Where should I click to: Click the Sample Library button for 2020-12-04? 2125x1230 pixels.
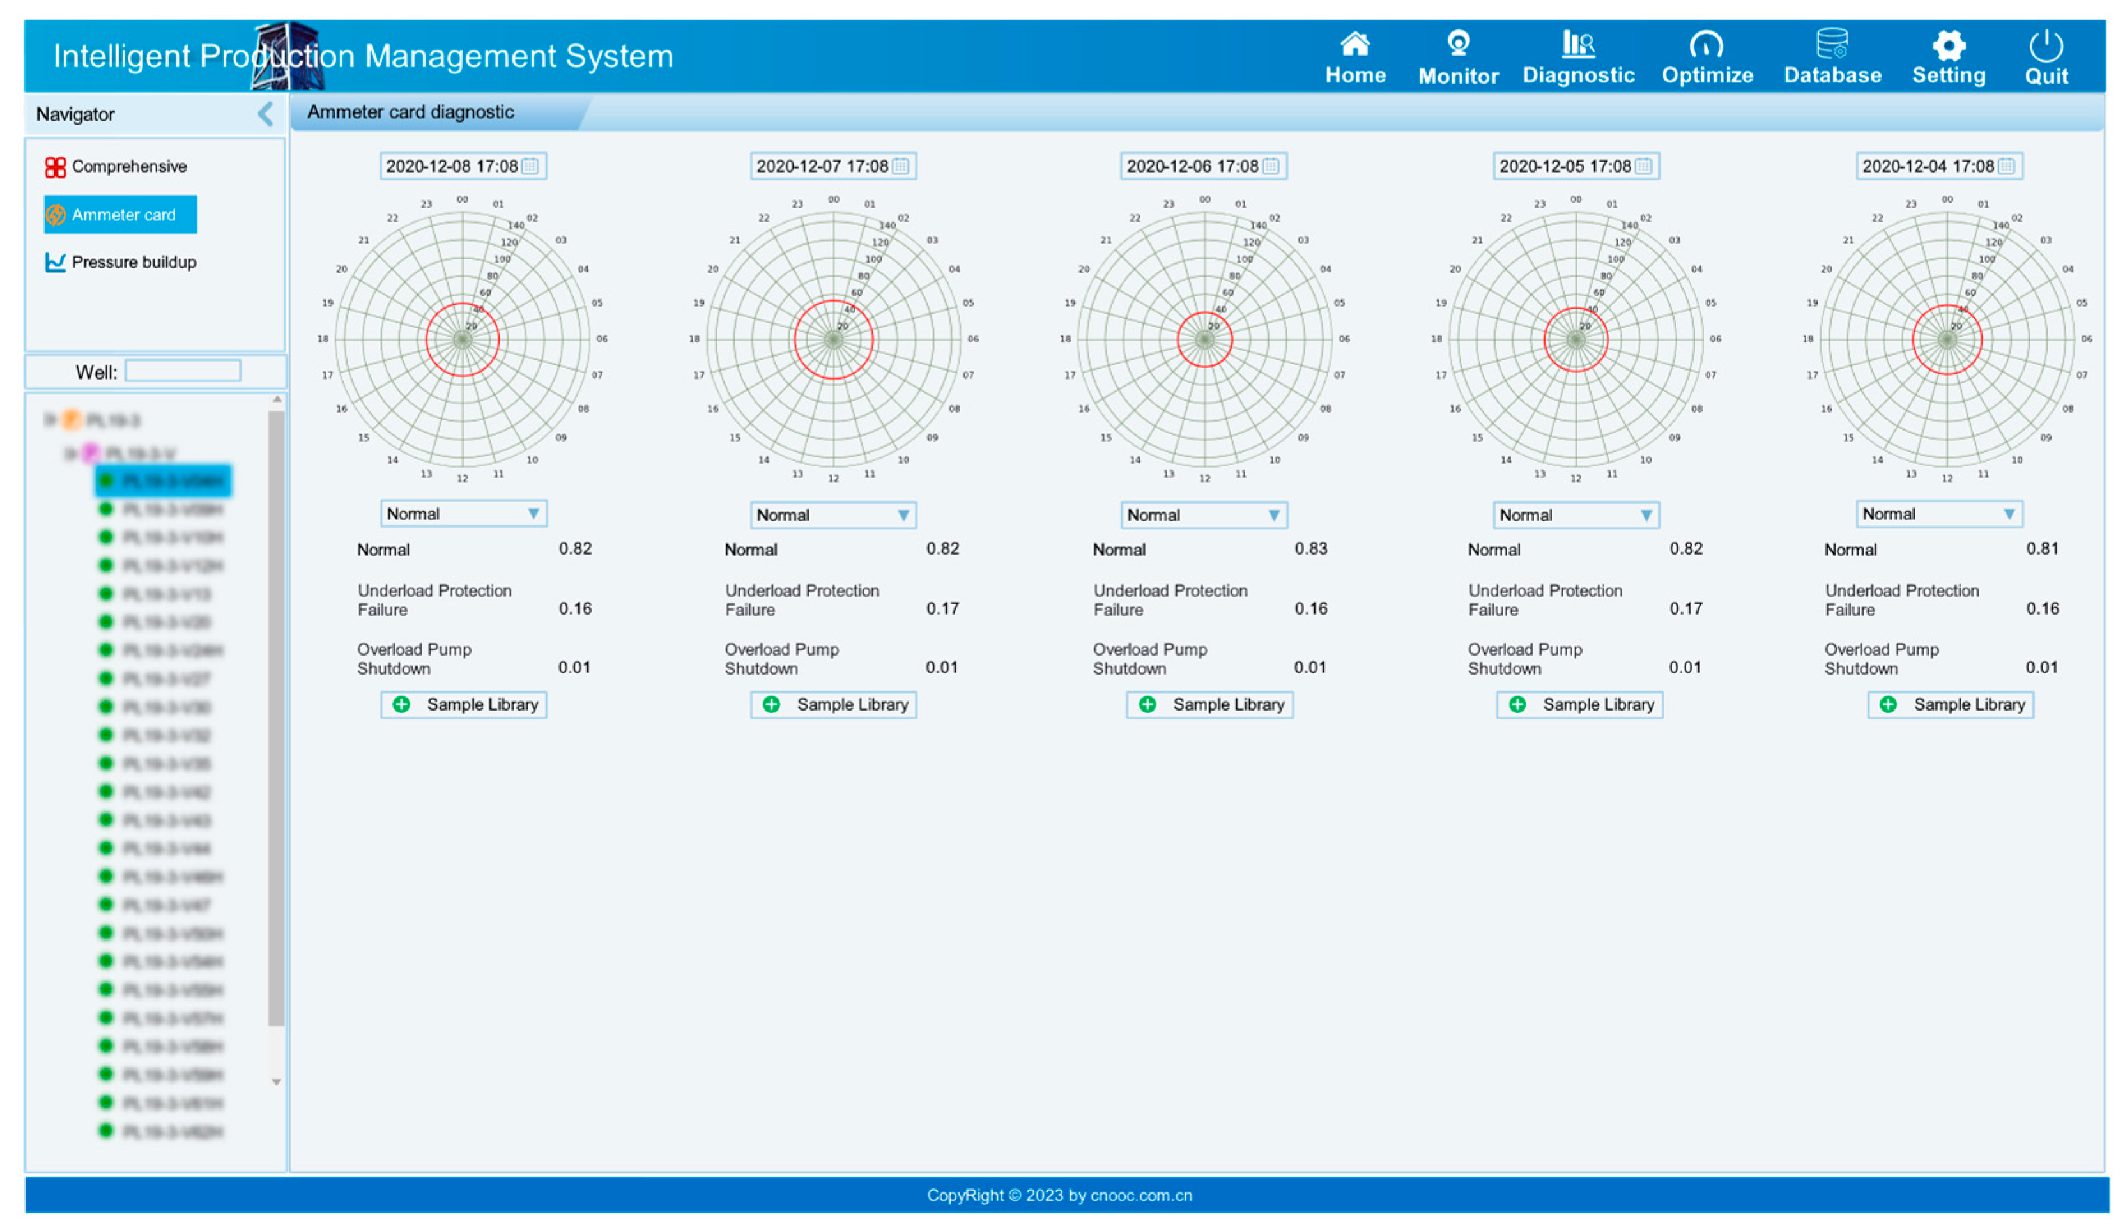[x=1951, y=705]
